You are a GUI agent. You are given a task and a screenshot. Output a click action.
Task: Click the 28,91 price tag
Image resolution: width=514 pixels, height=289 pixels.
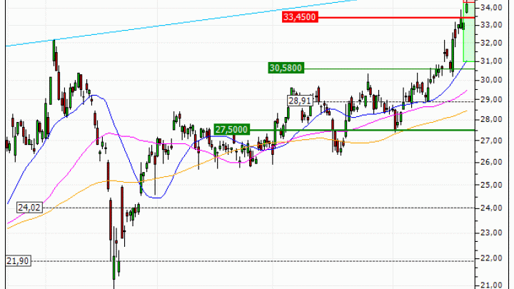[301, 101]
